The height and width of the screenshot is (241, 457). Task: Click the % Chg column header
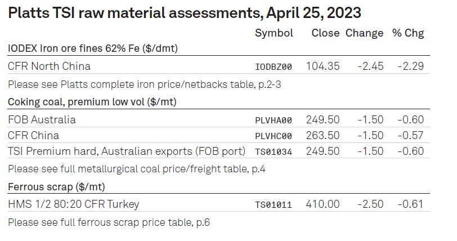pyautogui.click(x=408, y=33)
